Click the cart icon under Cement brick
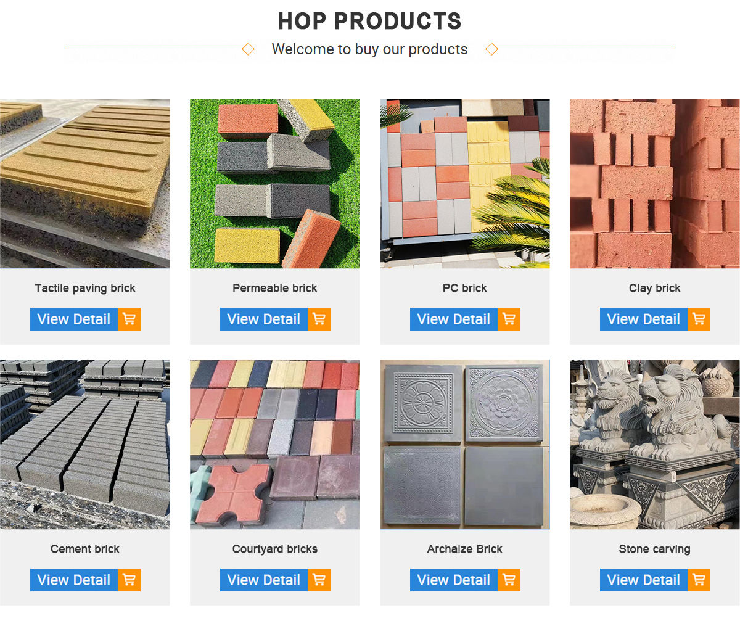 pyautogui.click(x=129, y=580)
